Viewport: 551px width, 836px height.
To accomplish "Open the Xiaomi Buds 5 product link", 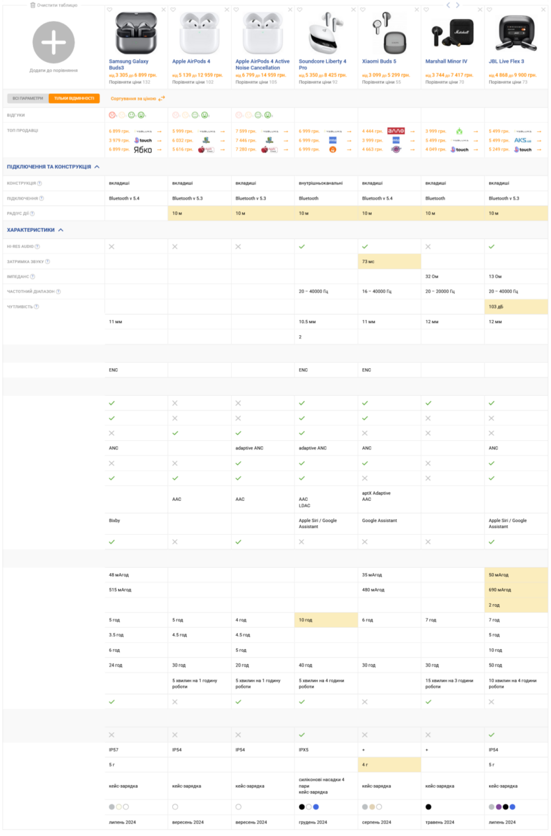I will coord(379,61).
